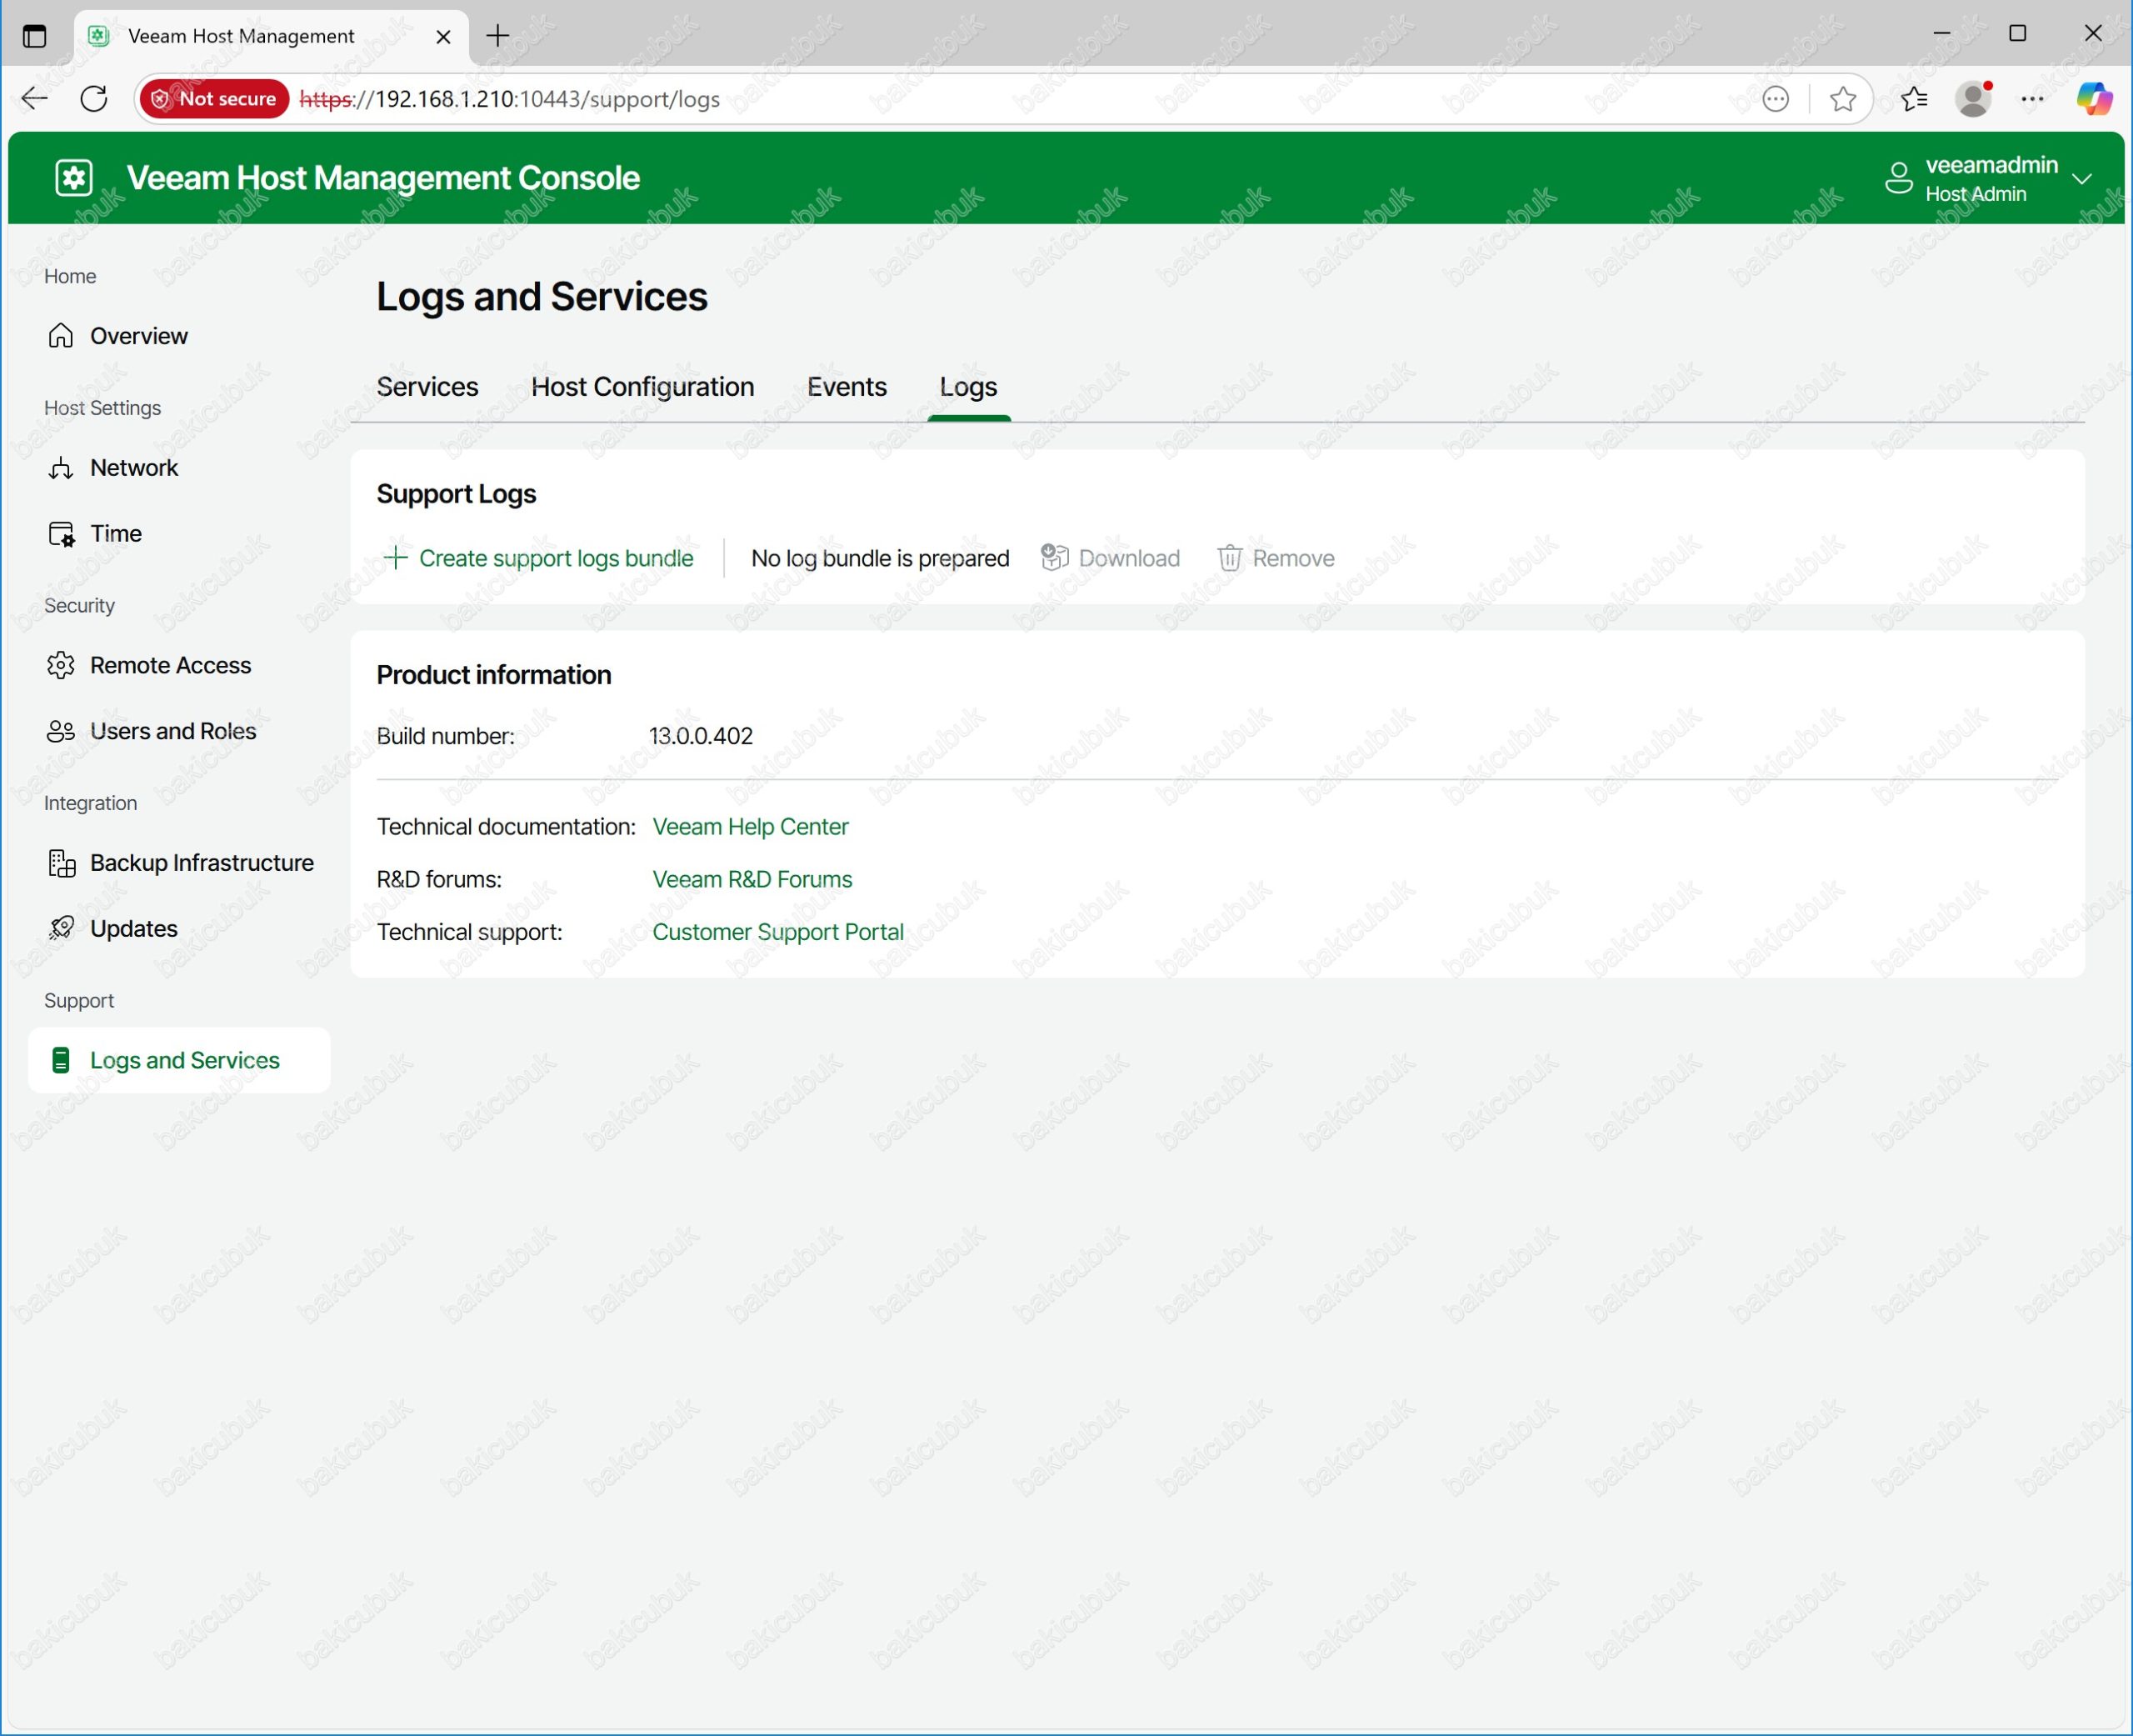Screen dimensions: 2133x1736
Task: Switch to the Events tab
Action: [x=847, y=387]
